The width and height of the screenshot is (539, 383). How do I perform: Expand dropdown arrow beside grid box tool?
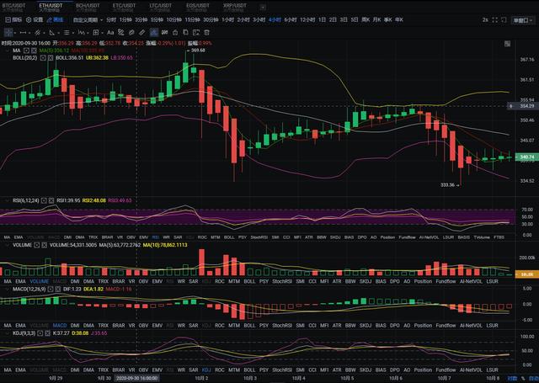[x=103, y=33]
